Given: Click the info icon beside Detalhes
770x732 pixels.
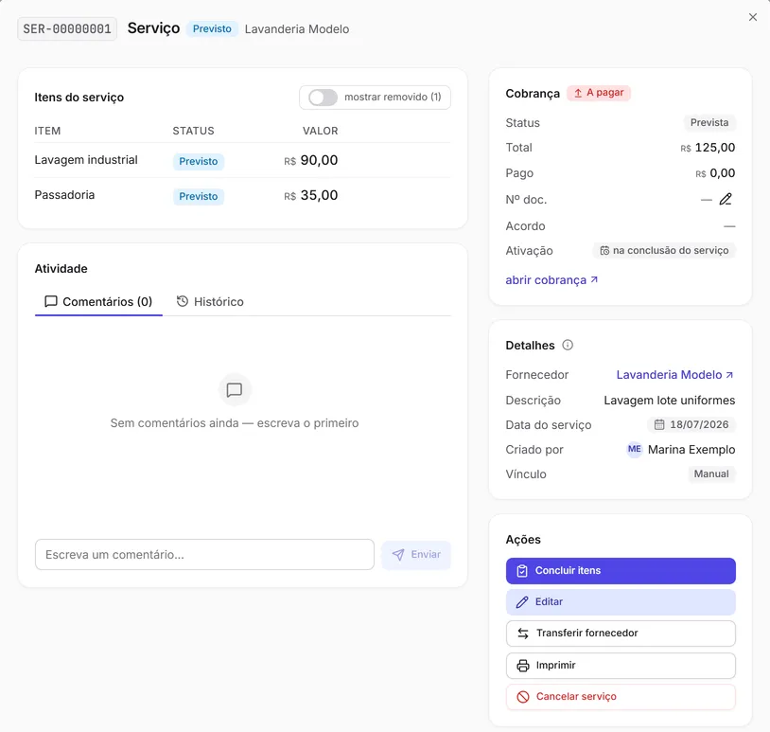Looking at the screenshot, I should pos(568,345).
